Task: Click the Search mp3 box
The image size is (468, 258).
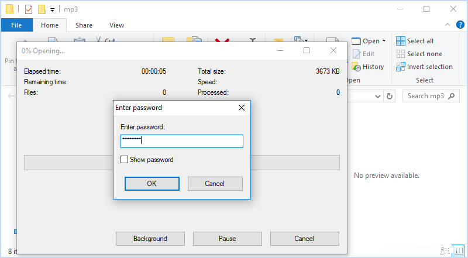Action: click(x=431, y=96)
